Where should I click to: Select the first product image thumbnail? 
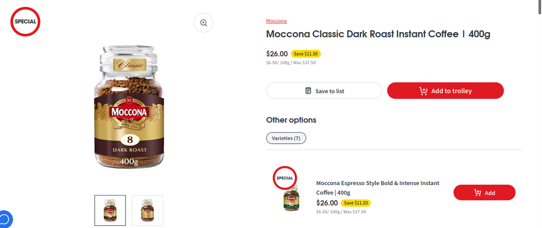[110, 210]
